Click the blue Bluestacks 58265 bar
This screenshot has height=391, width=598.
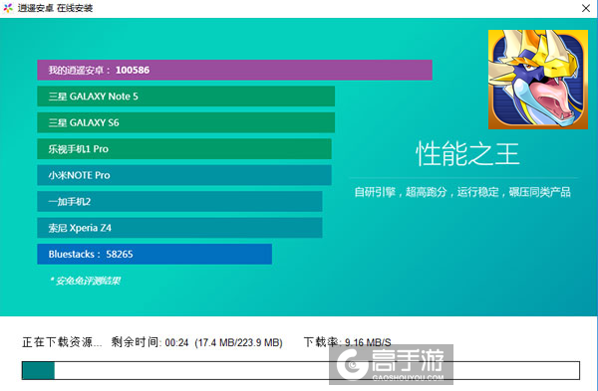click(x=154, y=254)
